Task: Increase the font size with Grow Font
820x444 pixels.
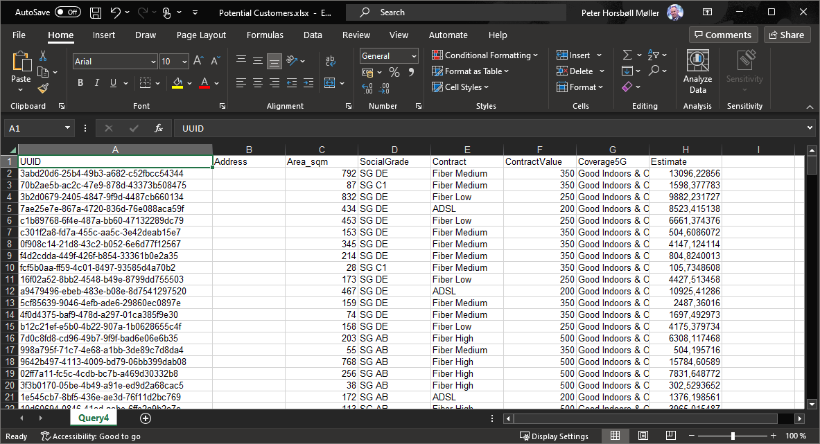Action: point(198,61)
